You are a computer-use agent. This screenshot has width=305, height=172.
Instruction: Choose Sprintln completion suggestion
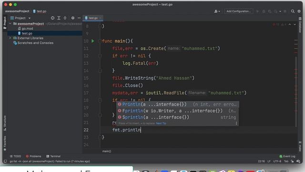(x=177, y=117)
